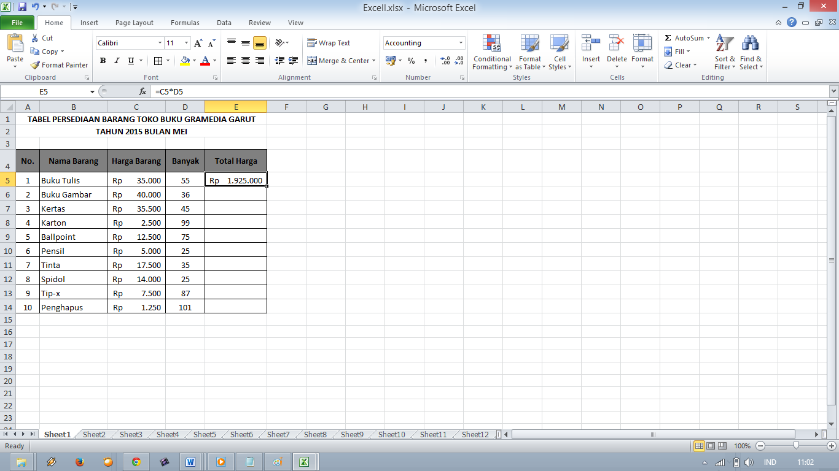The height and width of the screenshot is (471, 839).
Task: Decrease the indent
Action: click(x=280, y=61)
